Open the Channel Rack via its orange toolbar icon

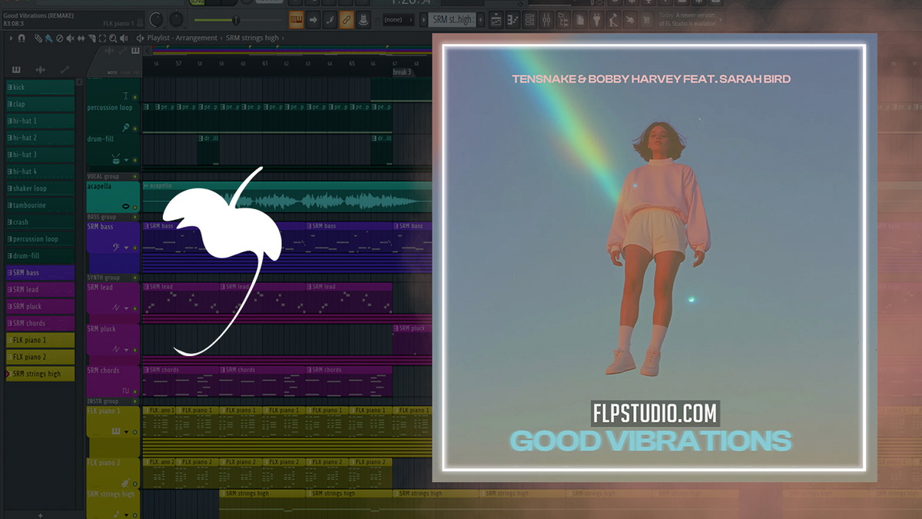coord(529,21)
